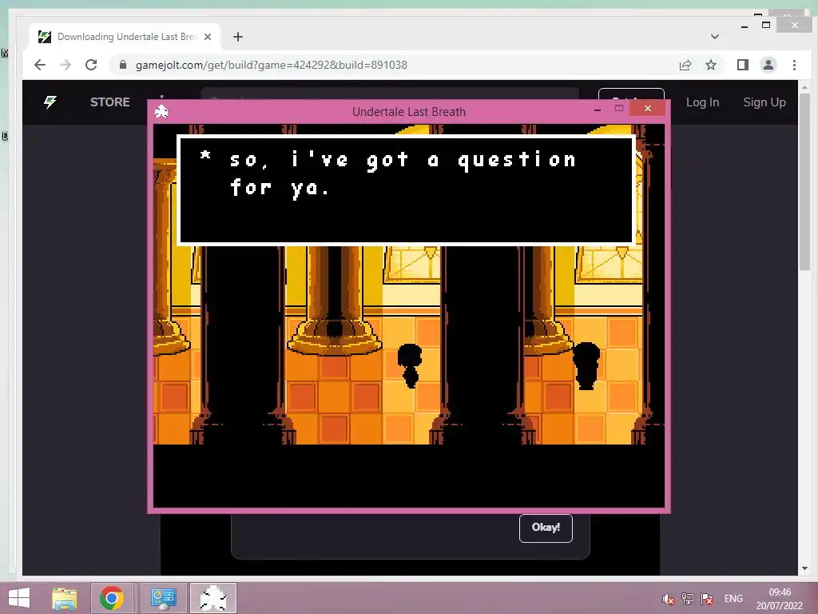Click the Chrome forward arrow
This screenshot has width=818, height=614.
66,65
